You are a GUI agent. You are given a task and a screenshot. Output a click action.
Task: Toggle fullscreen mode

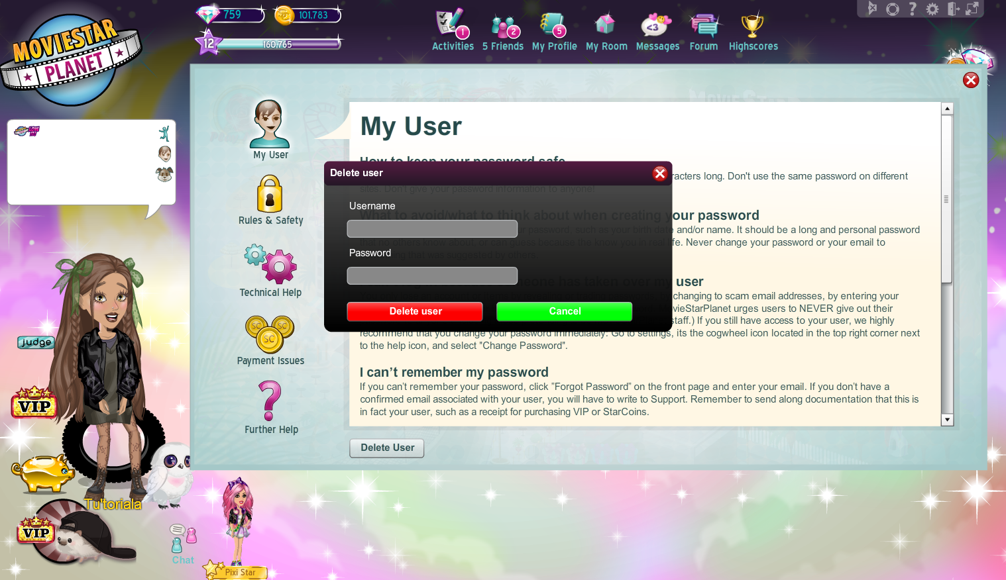[x=972, y=9]
